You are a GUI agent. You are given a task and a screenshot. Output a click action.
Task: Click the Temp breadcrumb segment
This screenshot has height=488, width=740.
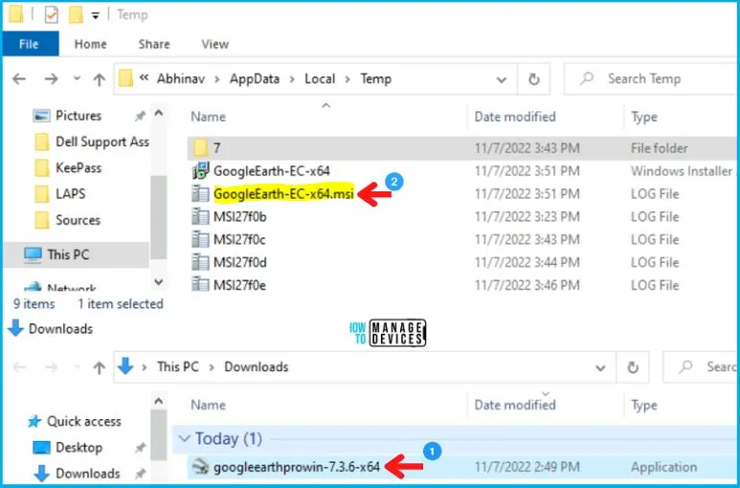click(x=375, y=78)
